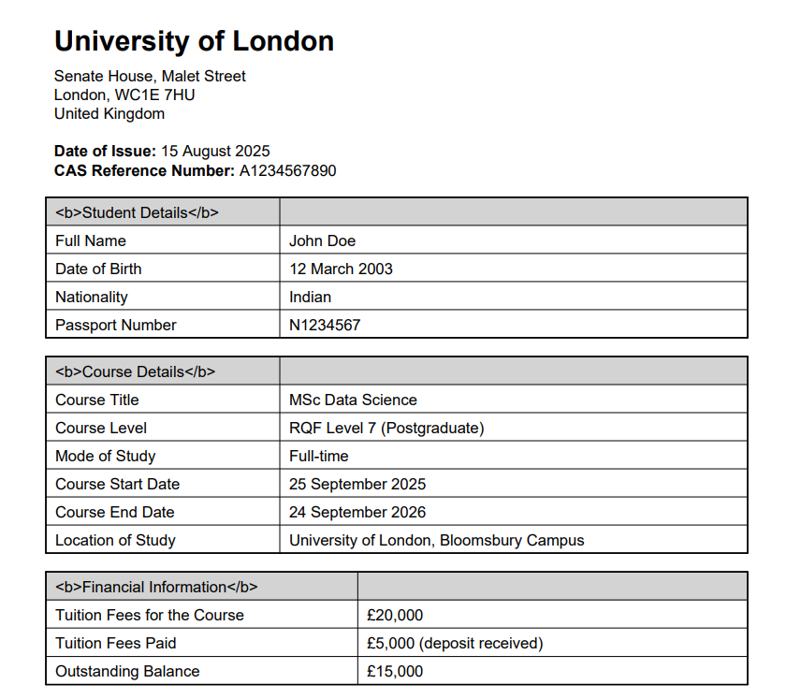Select the MSc Data Science course title
The width and height of the screenshot is (801, 699).
[353, 400]
